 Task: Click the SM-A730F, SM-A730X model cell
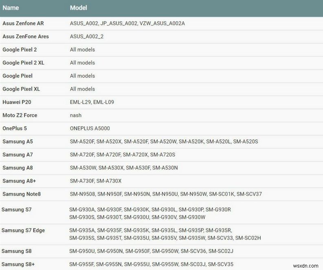(x=96, y=181)
